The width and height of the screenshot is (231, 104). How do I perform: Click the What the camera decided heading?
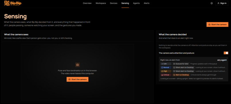(x=173, y=34)
